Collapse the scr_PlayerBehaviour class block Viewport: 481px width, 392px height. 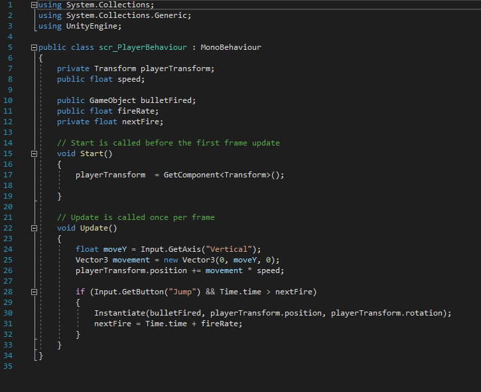[34, 48]
